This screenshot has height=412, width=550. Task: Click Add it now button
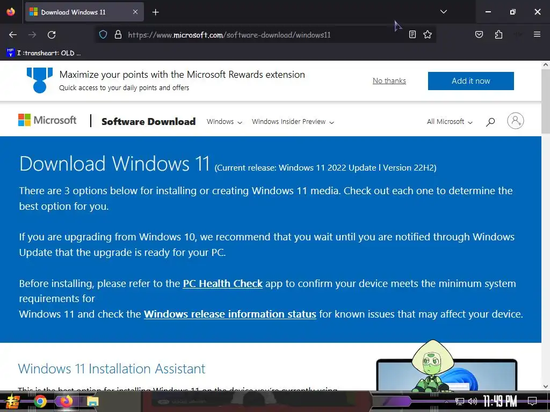point(471,81)
